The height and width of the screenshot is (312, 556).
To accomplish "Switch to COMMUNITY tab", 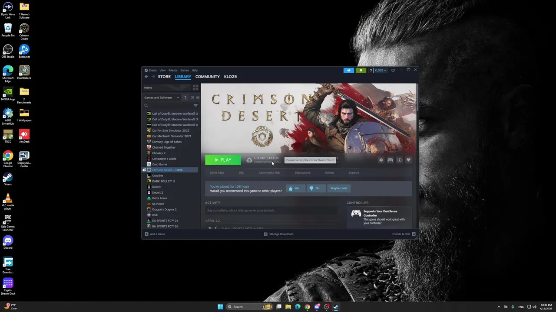I will (x=208, y=77).
